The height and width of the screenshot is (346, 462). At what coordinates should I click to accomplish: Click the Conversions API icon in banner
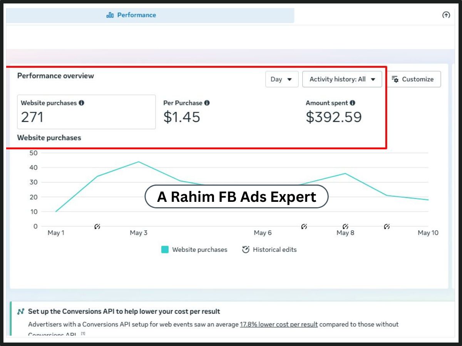click(21, 311)
